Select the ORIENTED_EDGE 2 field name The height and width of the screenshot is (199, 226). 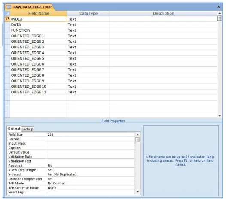pos(39,42)
